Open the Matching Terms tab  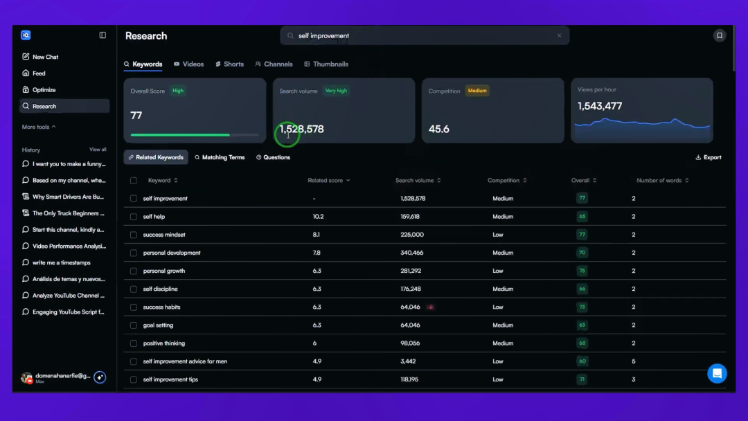coord(220,157)
